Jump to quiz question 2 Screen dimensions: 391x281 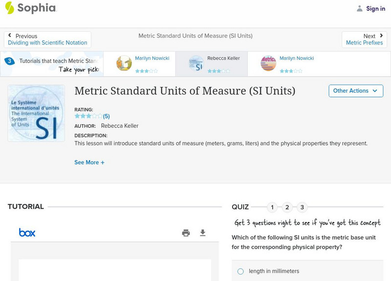(x=287, y=207)
